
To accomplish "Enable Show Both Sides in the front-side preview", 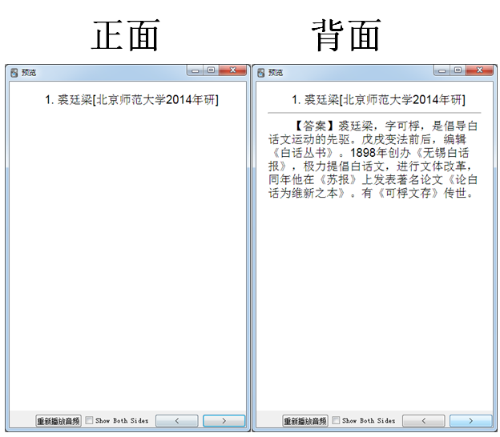I will coord(89,420).
